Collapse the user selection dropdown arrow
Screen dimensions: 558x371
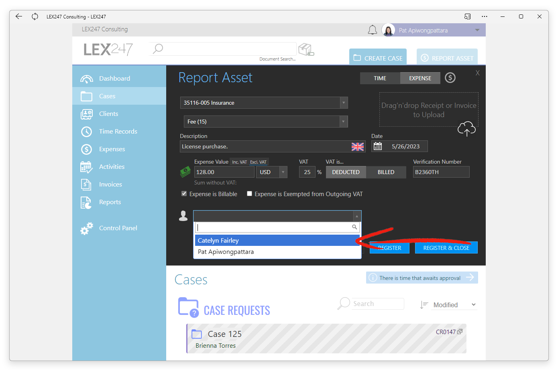[x=357, y=216]
